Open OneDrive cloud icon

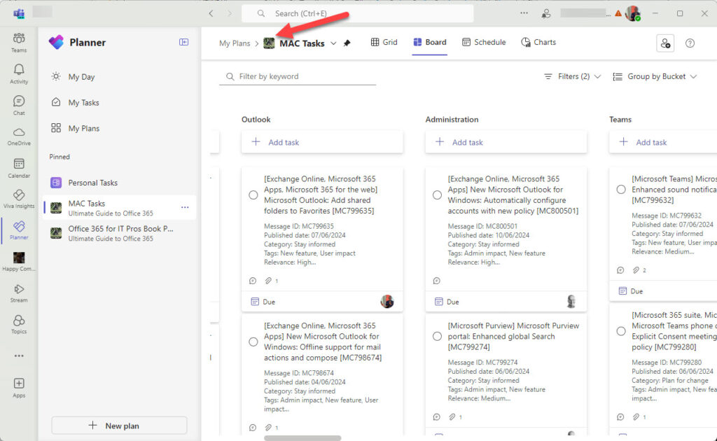[19, 136]
